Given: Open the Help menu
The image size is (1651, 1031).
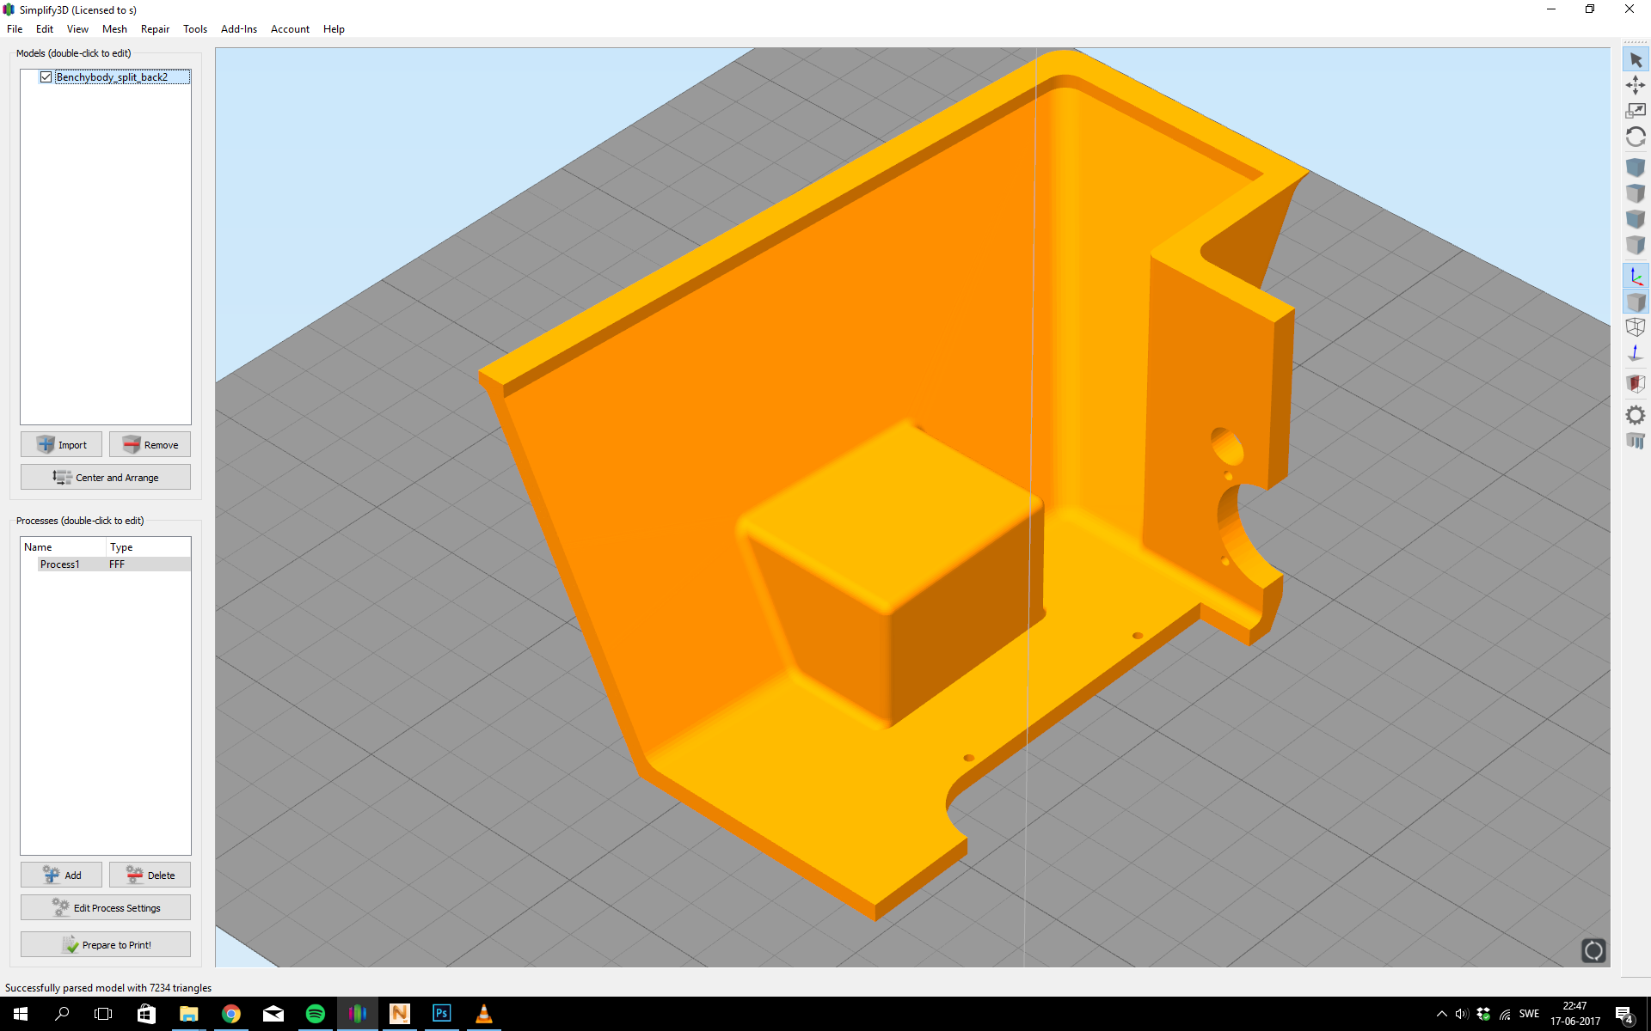Looking at the screenshot, I should click(x=334, y=29).
